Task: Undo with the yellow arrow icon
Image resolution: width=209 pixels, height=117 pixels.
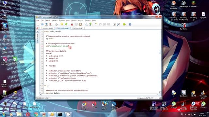Action: [x=62, y=24]
